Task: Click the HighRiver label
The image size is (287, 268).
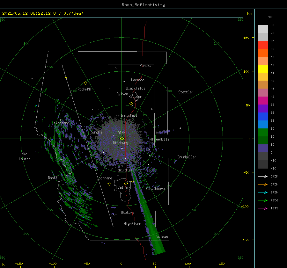Action: pyautogui.click(x=132, y=224)
